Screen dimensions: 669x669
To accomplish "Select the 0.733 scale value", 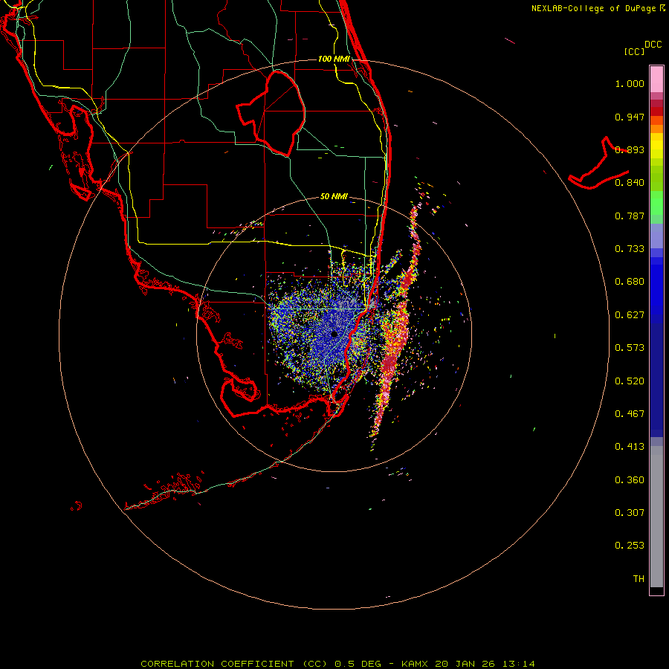I will click(x=630, y=249).
